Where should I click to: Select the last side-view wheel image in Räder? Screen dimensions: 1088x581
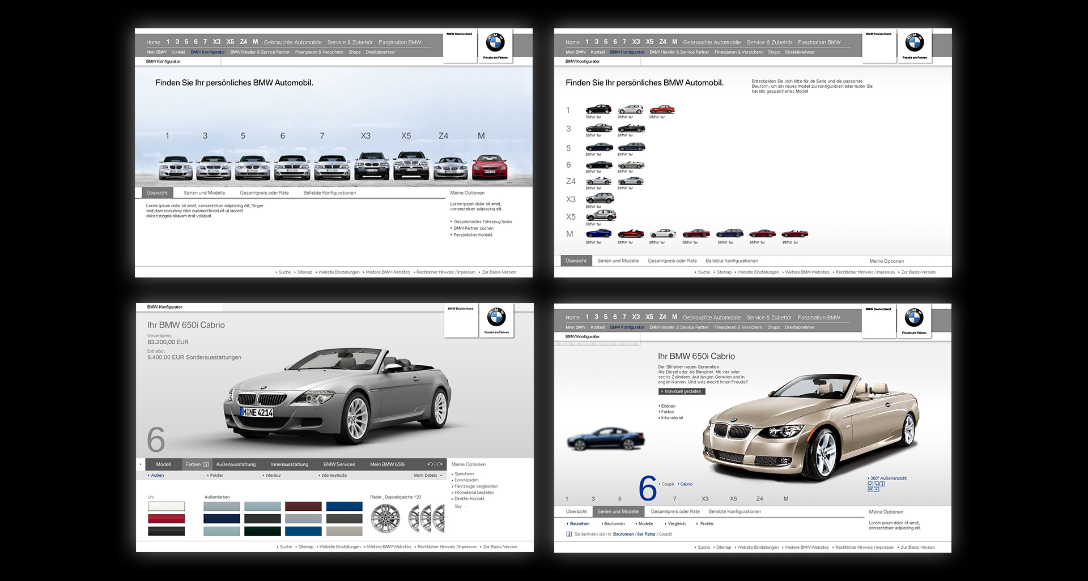(440, 518)
